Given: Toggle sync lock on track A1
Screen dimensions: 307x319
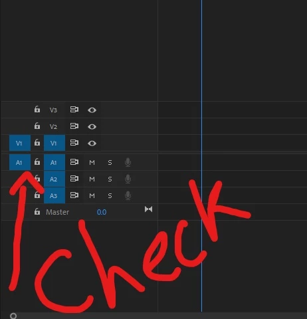Looking at the screenshot, I should click(x=74, y=162).
